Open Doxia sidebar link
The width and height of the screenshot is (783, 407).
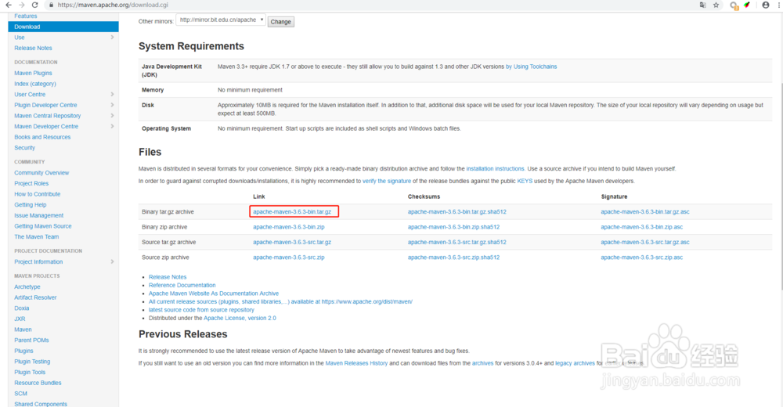coord(21,308)
